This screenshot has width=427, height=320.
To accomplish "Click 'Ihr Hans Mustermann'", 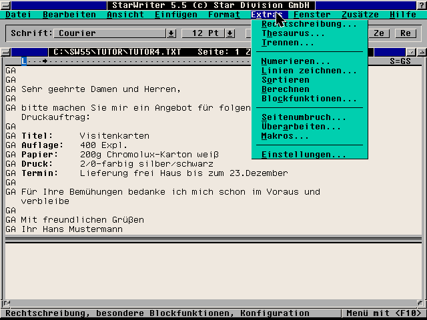I will coord(72,229).
